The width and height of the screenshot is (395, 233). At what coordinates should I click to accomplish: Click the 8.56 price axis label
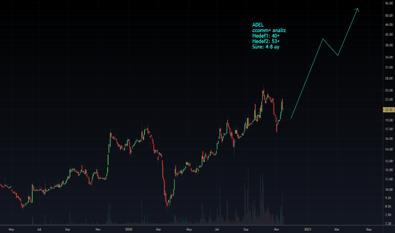388,206
